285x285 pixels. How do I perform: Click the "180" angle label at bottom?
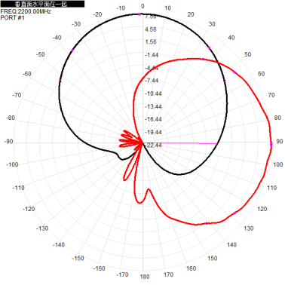145,277
